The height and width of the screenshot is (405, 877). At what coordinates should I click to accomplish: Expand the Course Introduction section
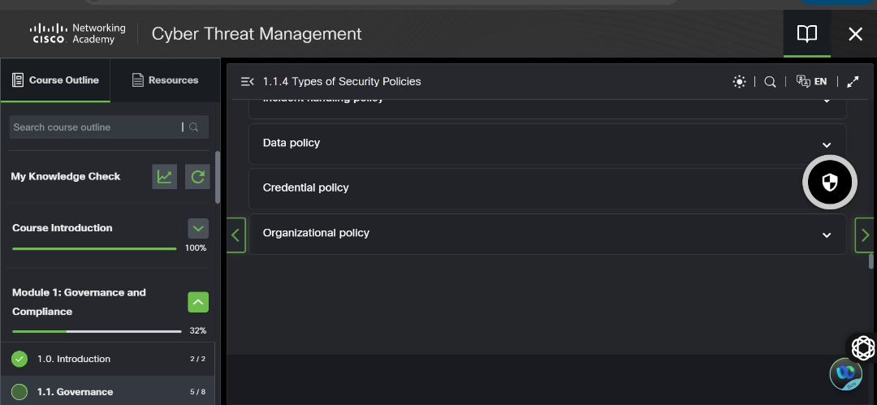tap(198, 228)
